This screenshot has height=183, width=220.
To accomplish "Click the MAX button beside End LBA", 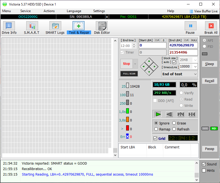I will tap(194, 40).
